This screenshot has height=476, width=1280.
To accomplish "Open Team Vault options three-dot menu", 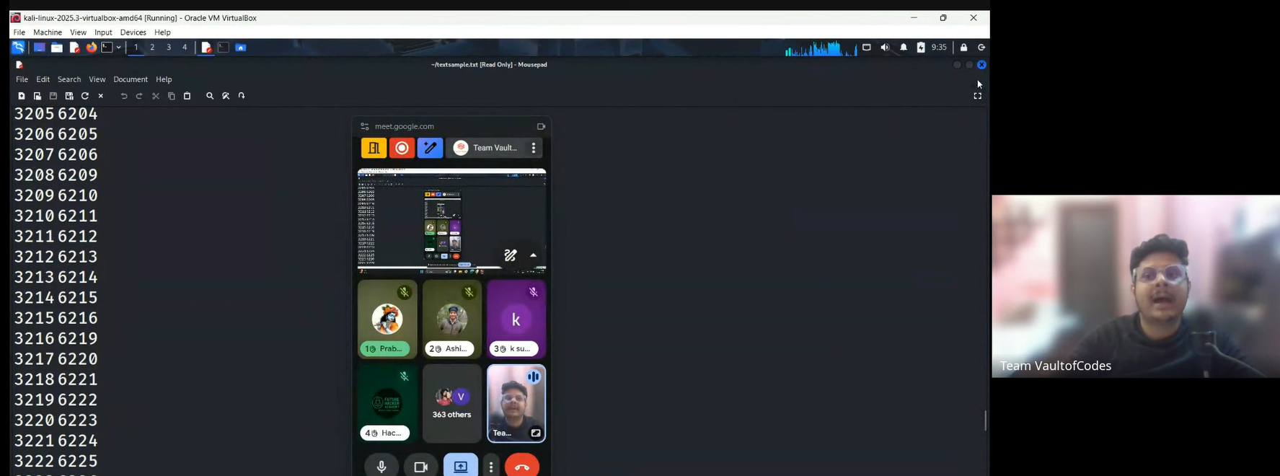I will 534,148.
